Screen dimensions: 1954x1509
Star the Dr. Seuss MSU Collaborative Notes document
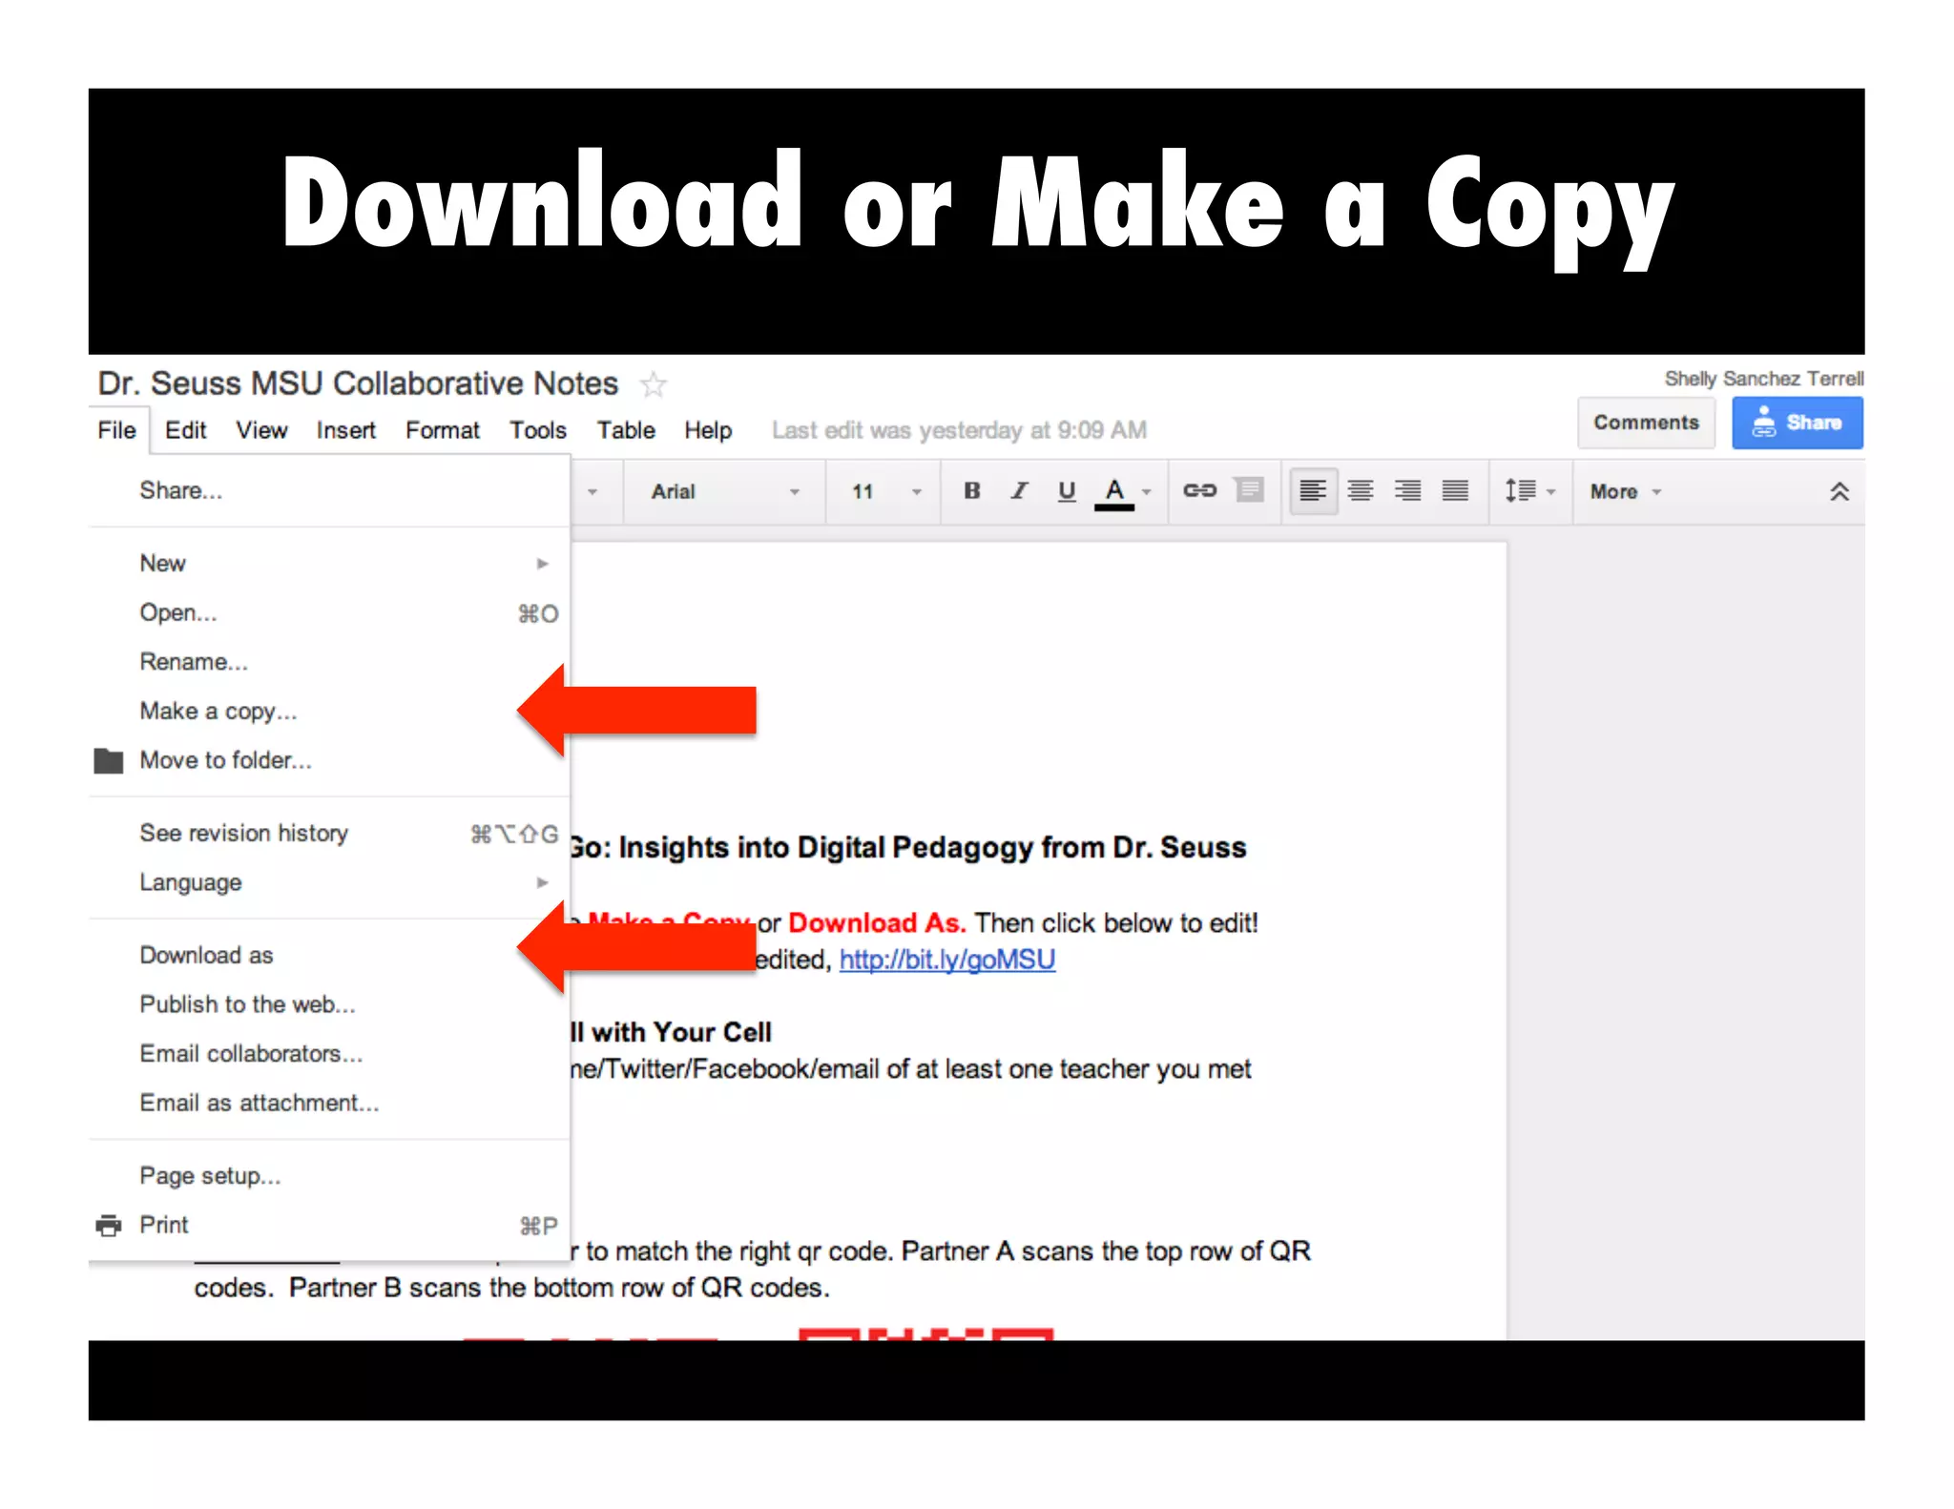(x=654, y=384)
